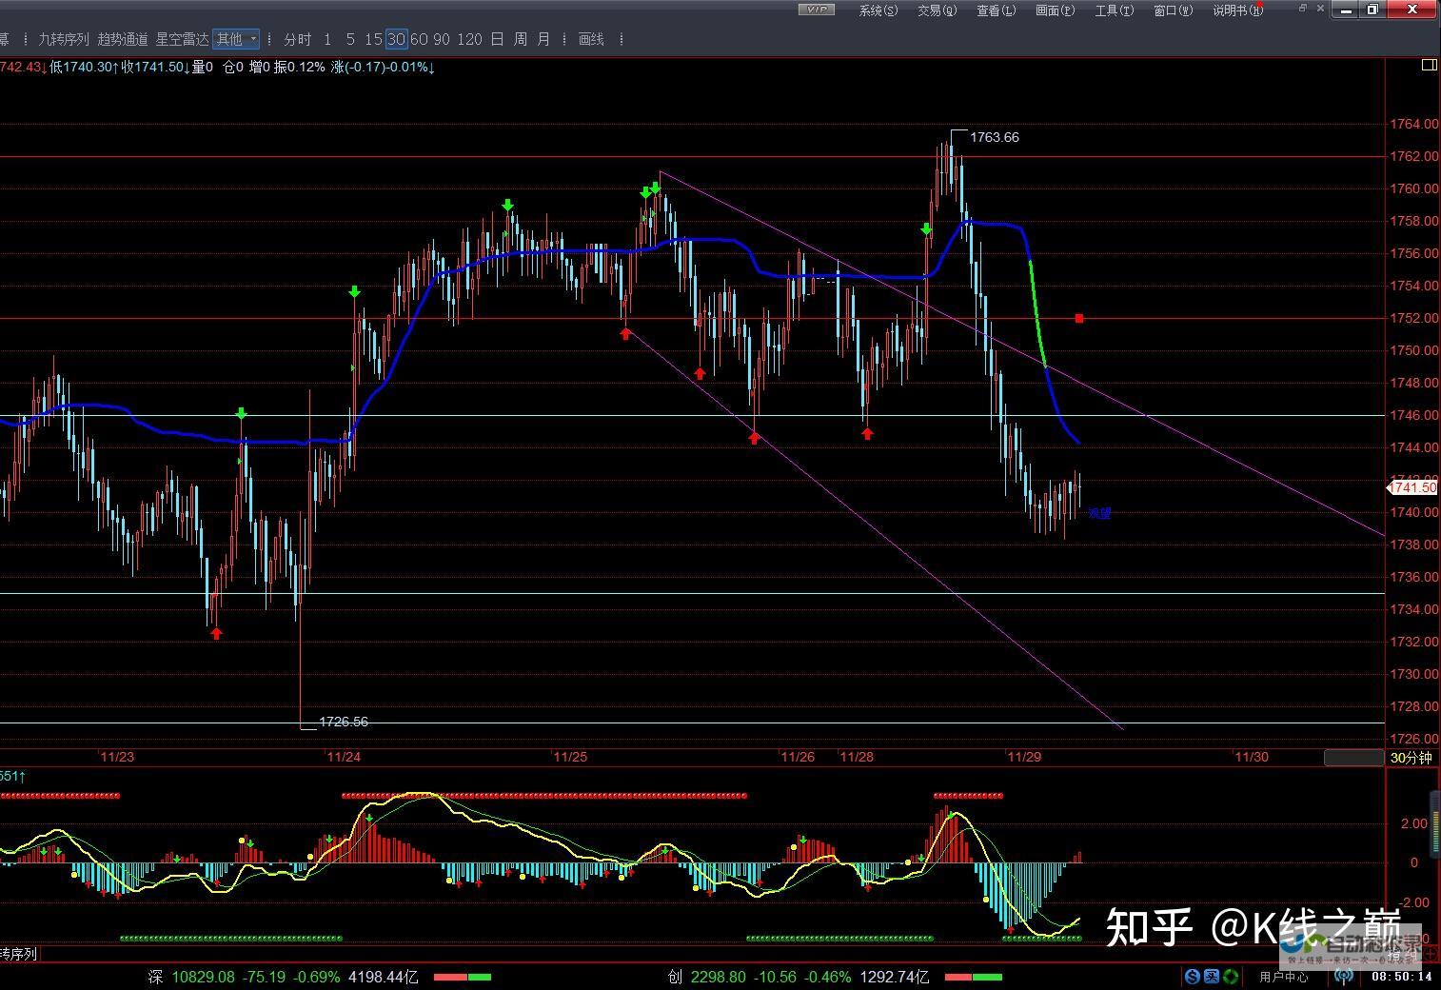Switch to 分时 intraday view
Viewport: 1441px width, 990px height.
tap(297, 39)
